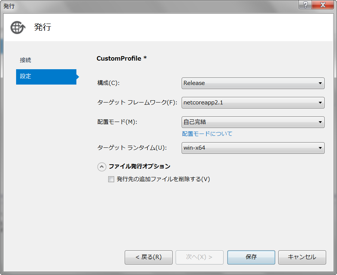
Task: Open the netcoreapp2.1 framework dropdown
Action: pyautogui.click(x=253, y=103)
